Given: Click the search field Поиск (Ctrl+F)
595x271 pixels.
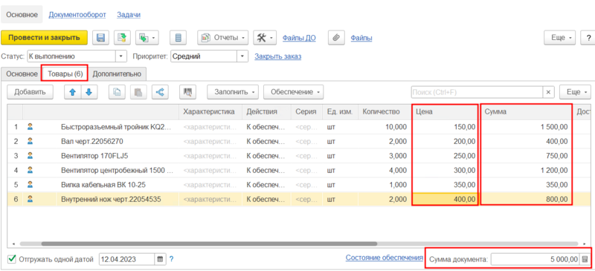Looking at the screenshot, I should [477, 92].
